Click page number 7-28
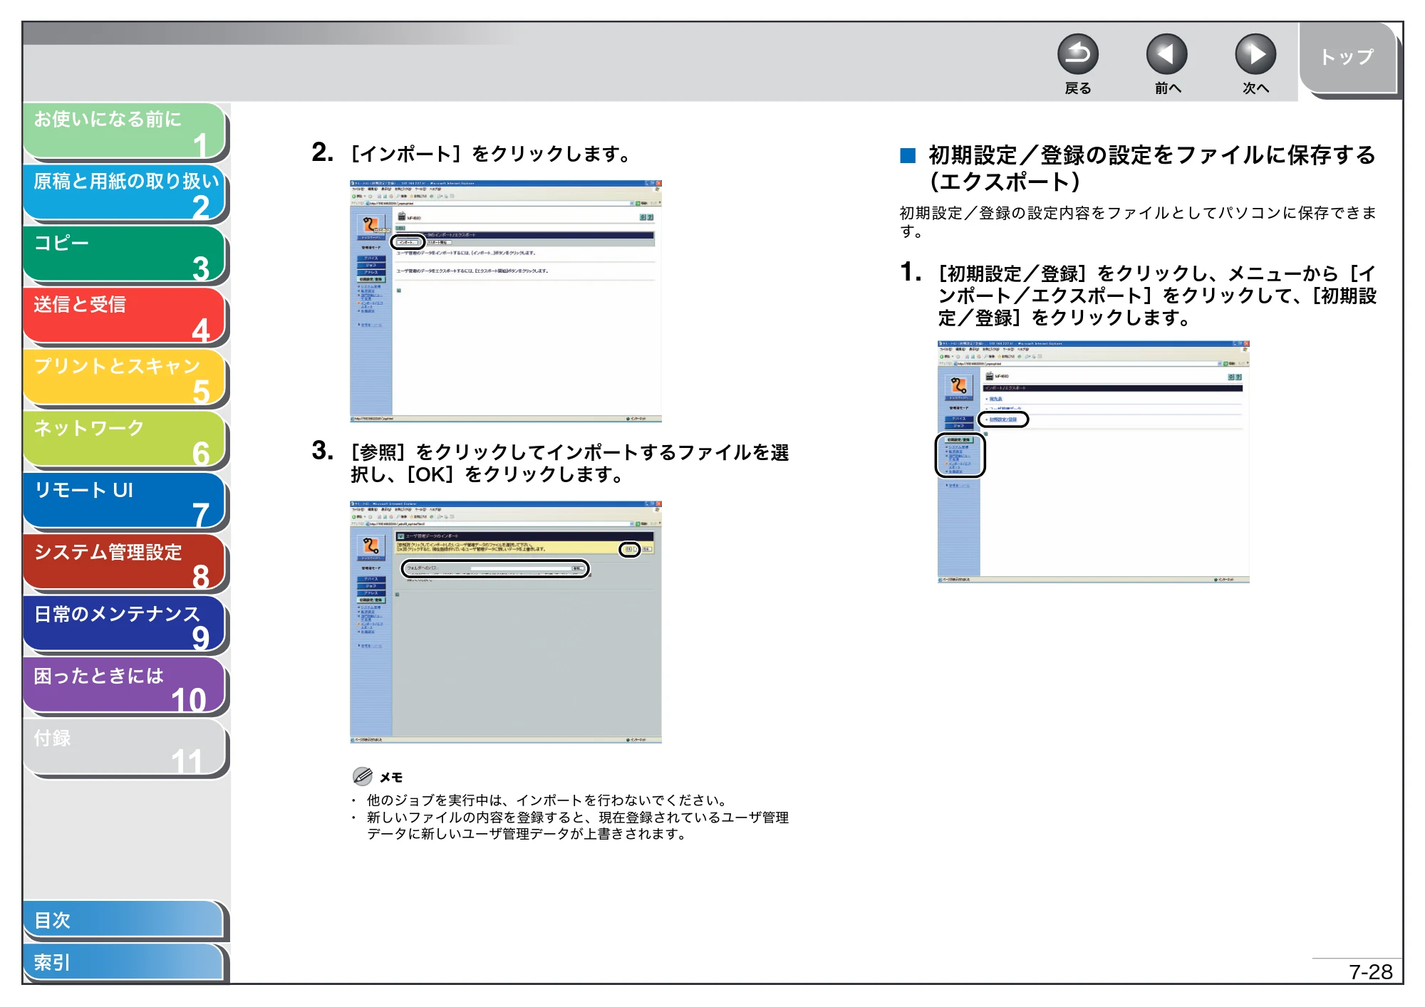 1370,972
